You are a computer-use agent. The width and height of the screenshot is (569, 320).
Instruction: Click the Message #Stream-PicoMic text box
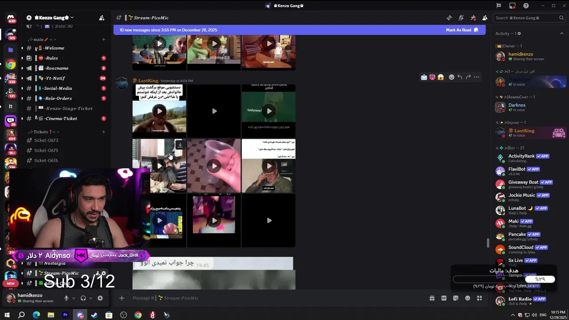[276, 298]
